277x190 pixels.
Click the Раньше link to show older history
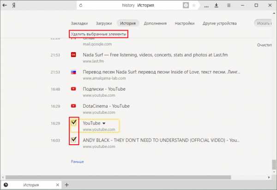click(77, 162)
